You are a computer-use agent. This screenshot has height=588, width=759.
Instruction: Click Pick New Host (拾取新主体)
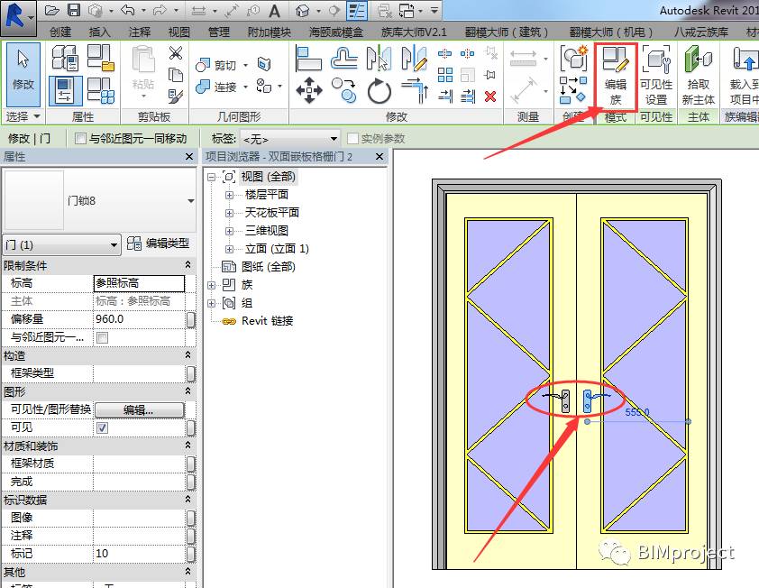(x=698, y=76)
